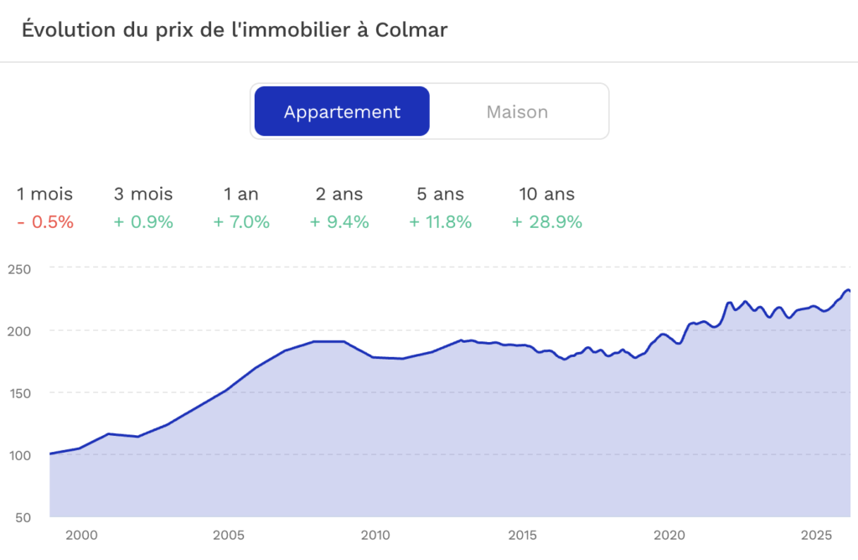Choose the 2 ans period
The width and height of the screenshot is (858, 560).
click(339, 194)
